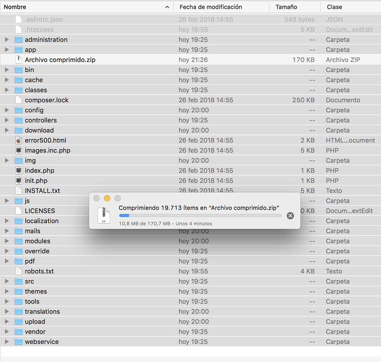Viewport: 381px width, 362px height.
Task: Click the compression progress bar
Action: [200, 216]
